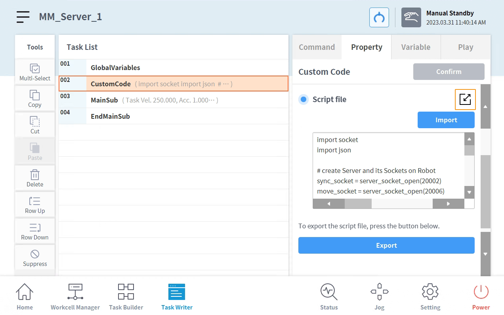This screenshot has height=315, width=504.
Task: Open Workcell Manager from bottom bar
Action: click(x=75, y=296)
